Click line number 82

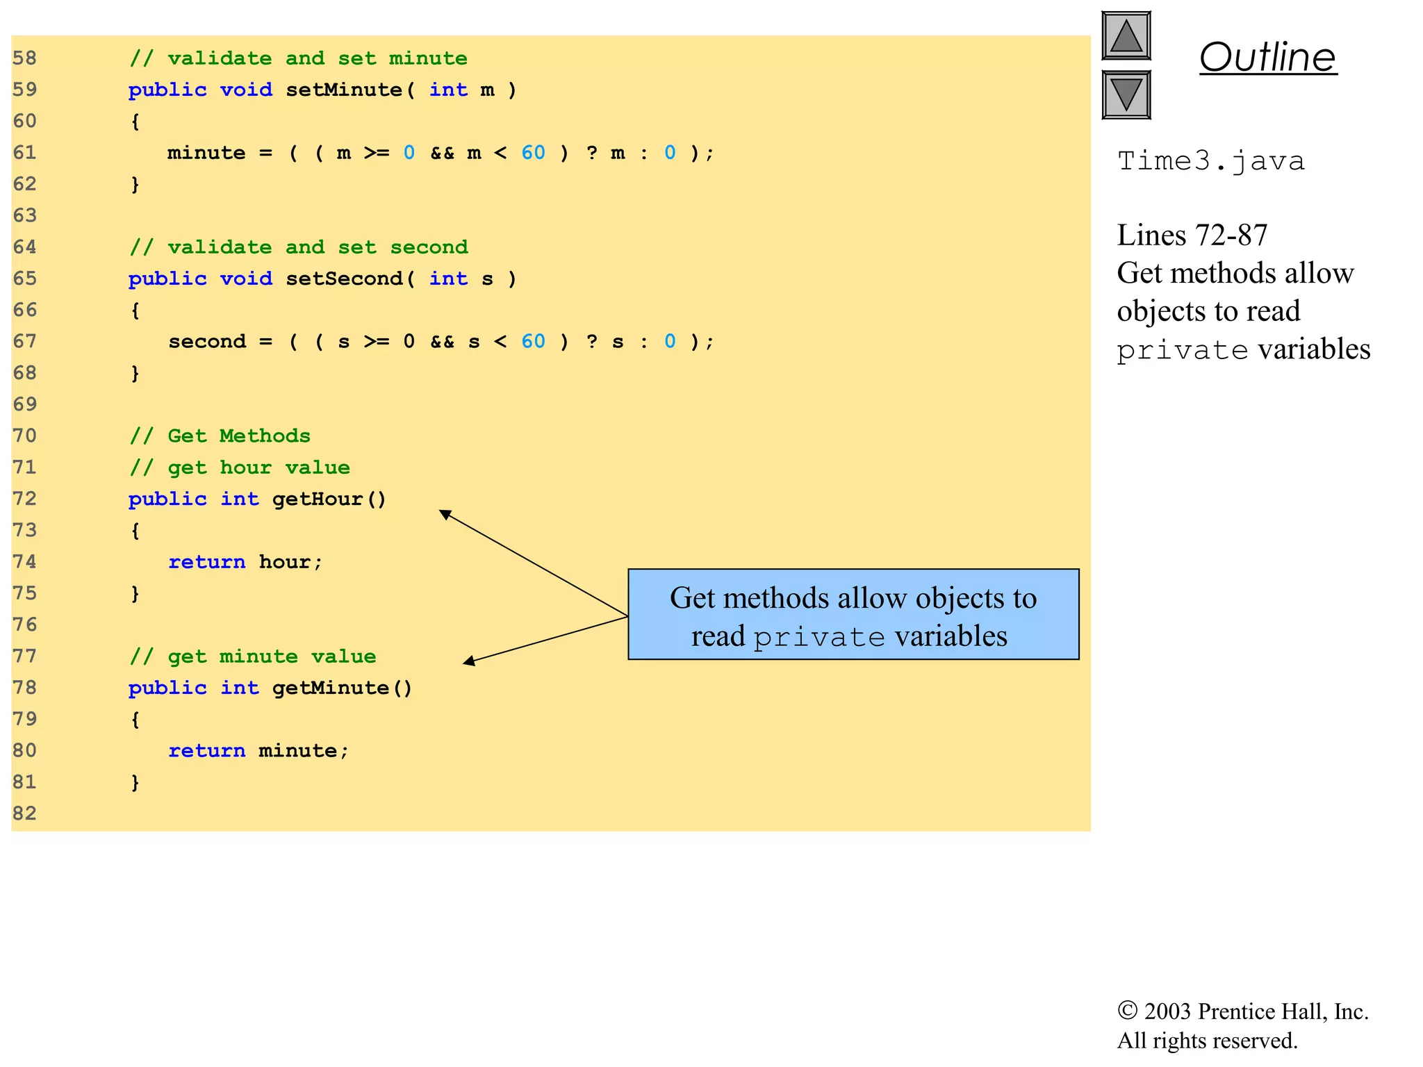coord(25,813)
